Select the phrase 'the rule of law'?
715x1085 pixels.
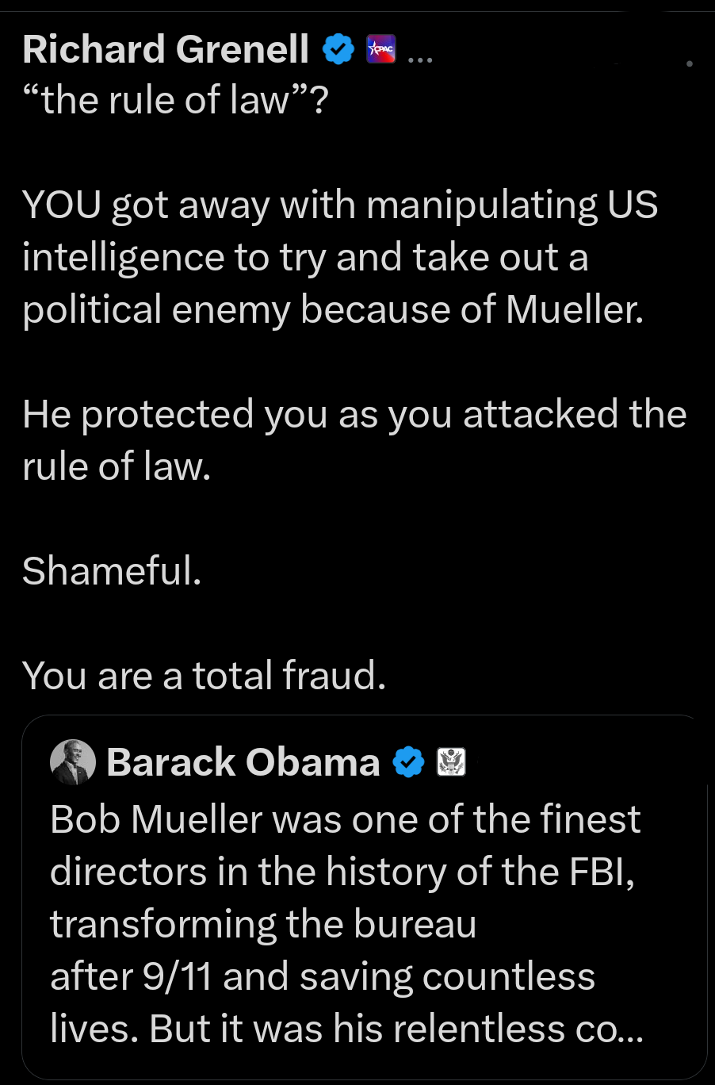coord(176,99)
